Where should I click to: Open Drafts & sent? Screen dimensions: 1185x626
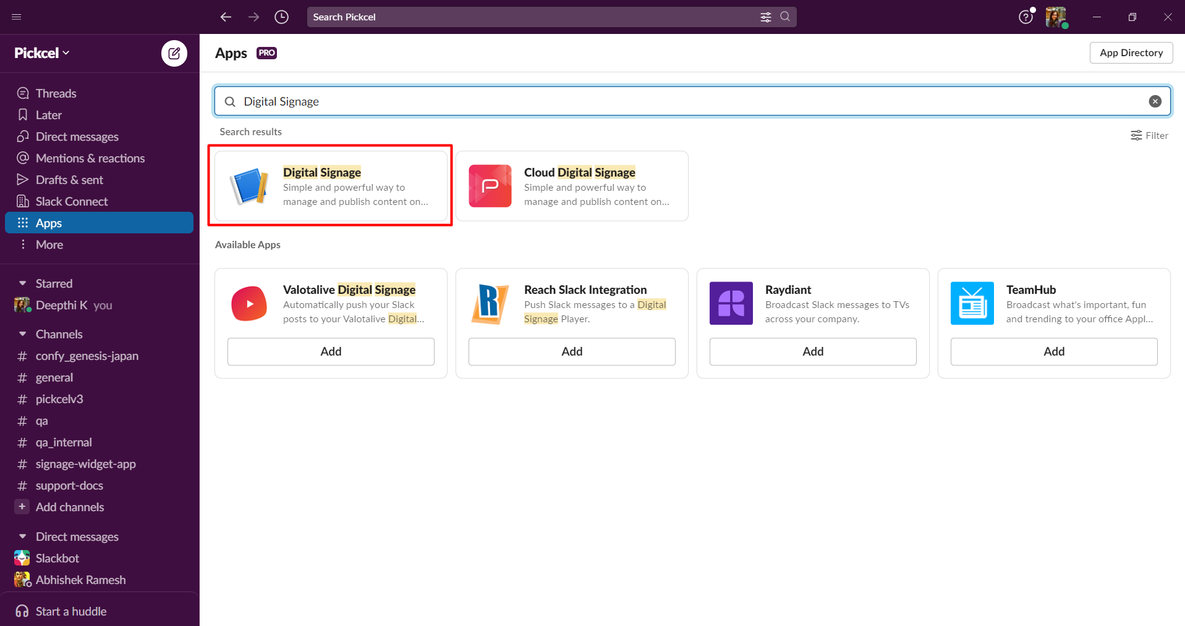(x=99, y=180)
